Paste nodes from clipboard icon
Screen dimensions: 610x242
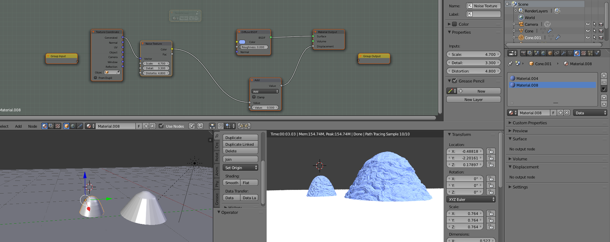click(x=247, y=126)
